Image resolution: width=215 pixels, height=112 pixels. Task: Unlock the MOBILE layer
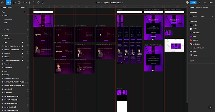(x=22, y=57)
